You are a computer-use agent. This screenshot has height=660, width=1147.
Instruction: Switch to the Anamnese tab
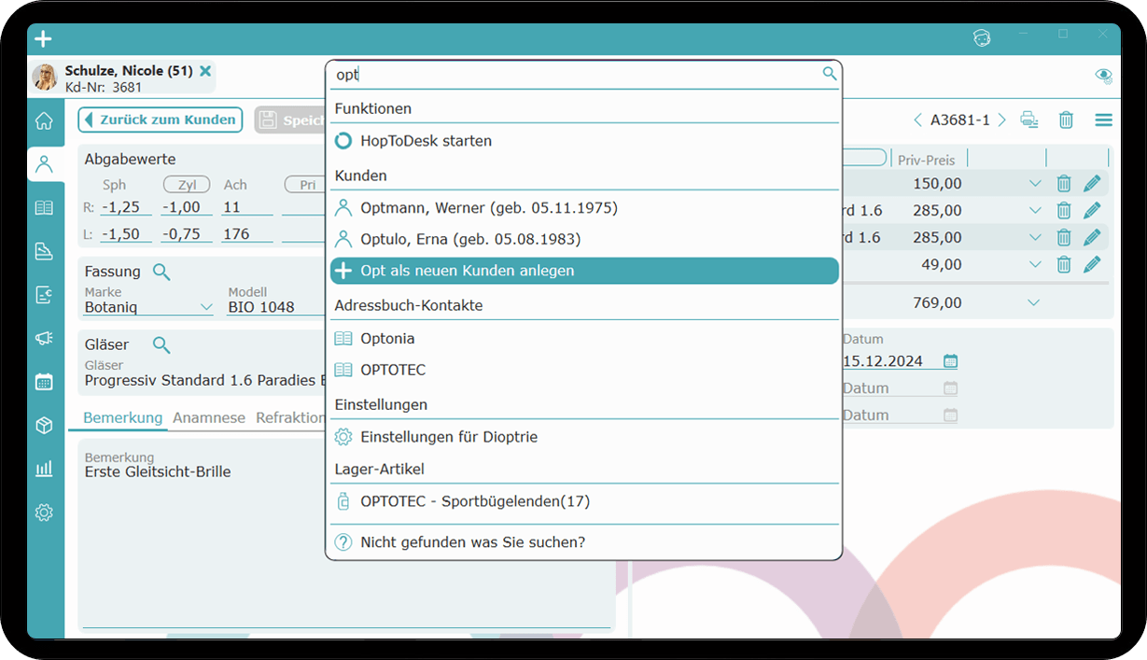[x=209, y=418]
